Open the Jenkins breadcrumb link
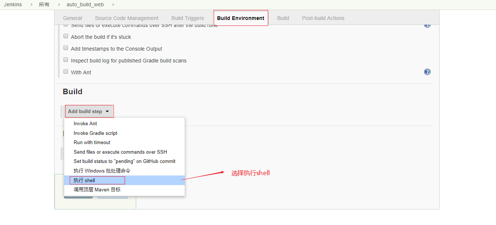 click(x=13, y=4)
